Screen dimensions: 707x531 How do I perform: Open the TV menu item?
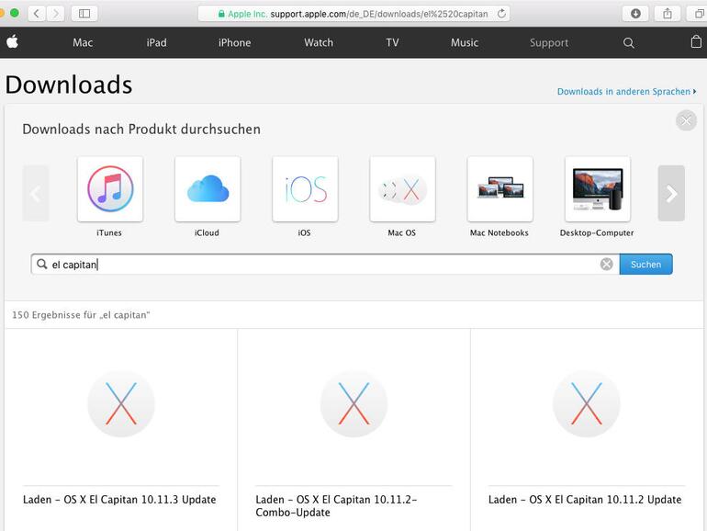click(x=392, y=42)
